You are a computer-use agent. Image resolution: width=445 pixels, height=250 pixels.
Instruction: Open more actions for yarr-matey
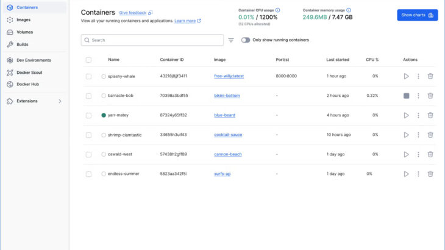[x=418, y=115]
